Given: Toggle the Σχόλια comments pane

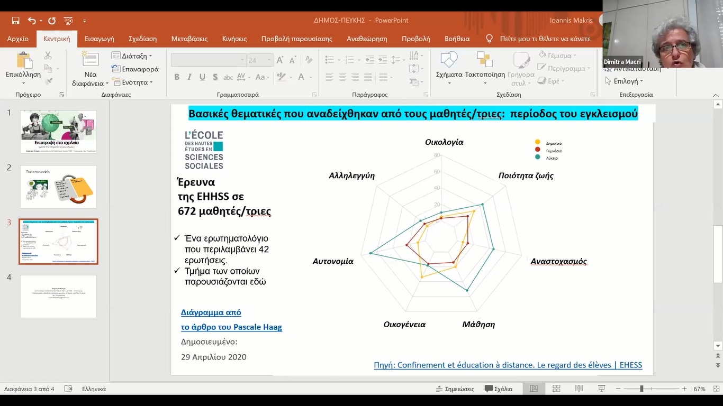Looking at the screenshot, I should pos(498,389).
